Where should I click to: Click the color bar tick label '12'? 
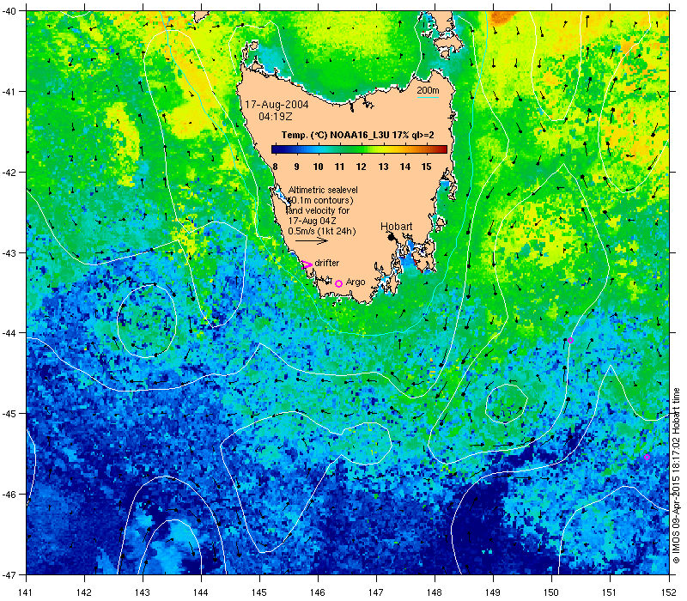click(x=361, y=167)
